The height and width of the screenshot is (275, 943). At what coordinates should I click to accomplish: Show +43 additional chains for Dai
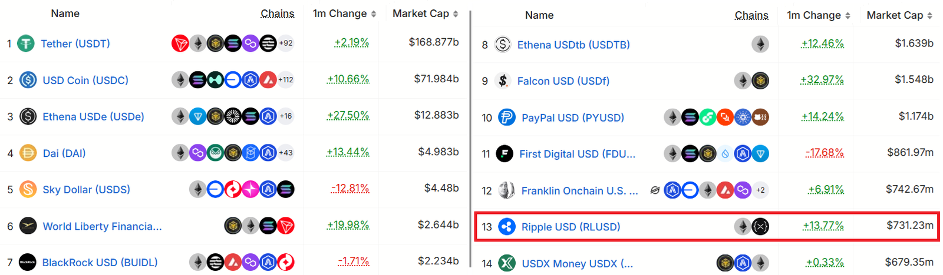click(x=286, y=153)
